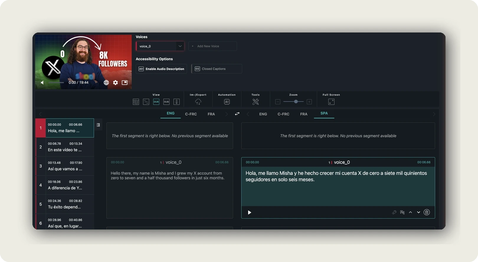Viewport: 478px width, 262px height.
Task: Move to previous segment with up chevron
Action: point(410,212)
